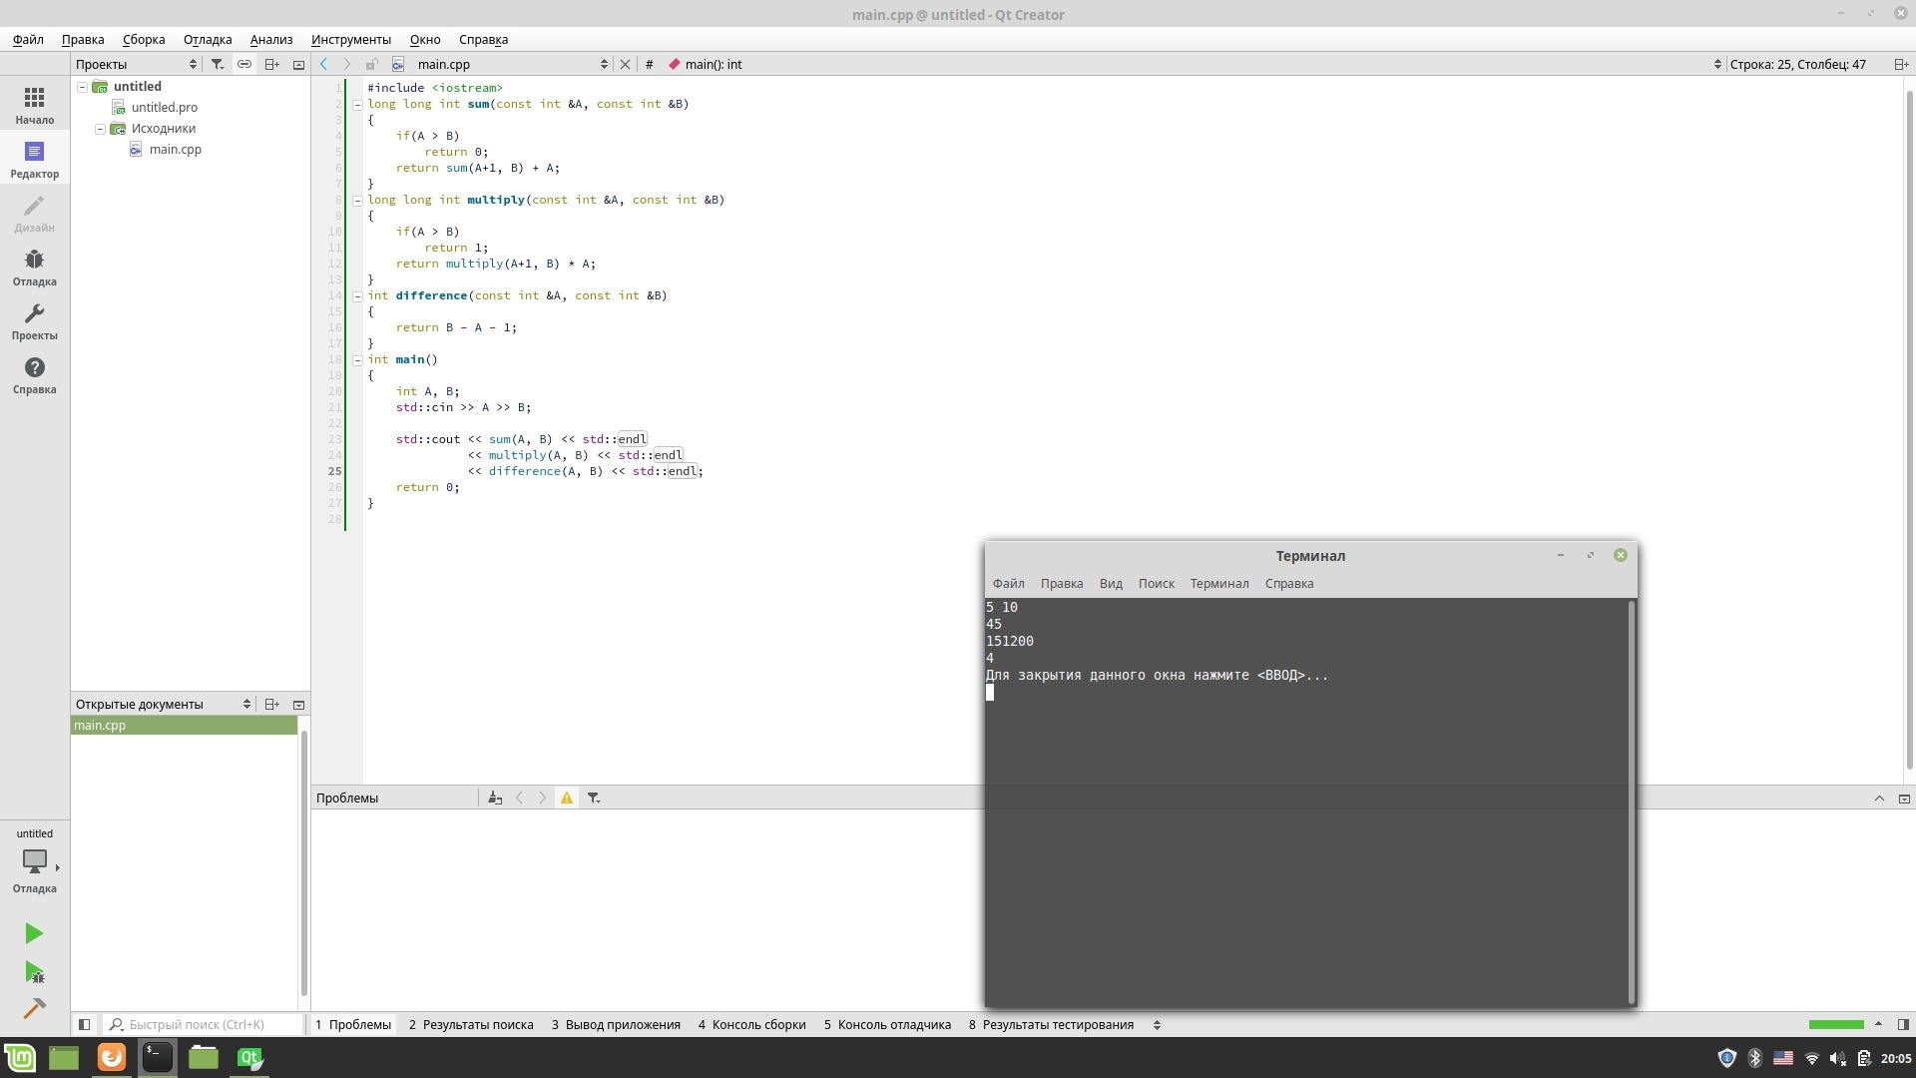1916x1078 pixels.
Task: Open the Сборка menu
Action: pos(144,39)
